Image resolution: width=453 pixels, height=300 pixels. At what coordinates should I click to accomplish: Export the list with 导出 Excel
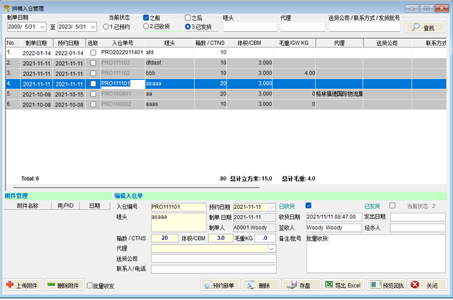pyautogui.click(x=343, y=285)
